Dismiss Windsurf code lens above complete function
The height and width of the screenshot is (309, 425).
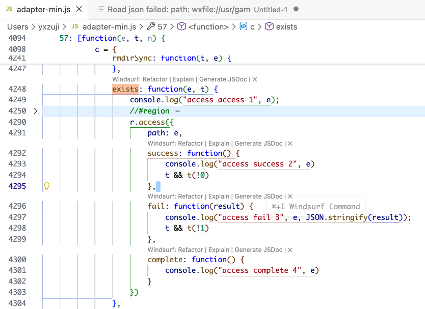[290, 249]
